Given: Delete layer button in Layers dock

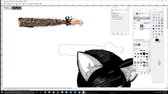Looking at the screenshot, I should [149, 42].
